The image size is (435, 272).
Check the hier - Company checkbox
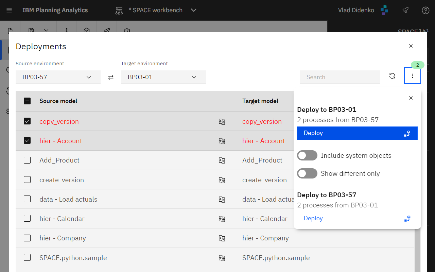point(27,238)
